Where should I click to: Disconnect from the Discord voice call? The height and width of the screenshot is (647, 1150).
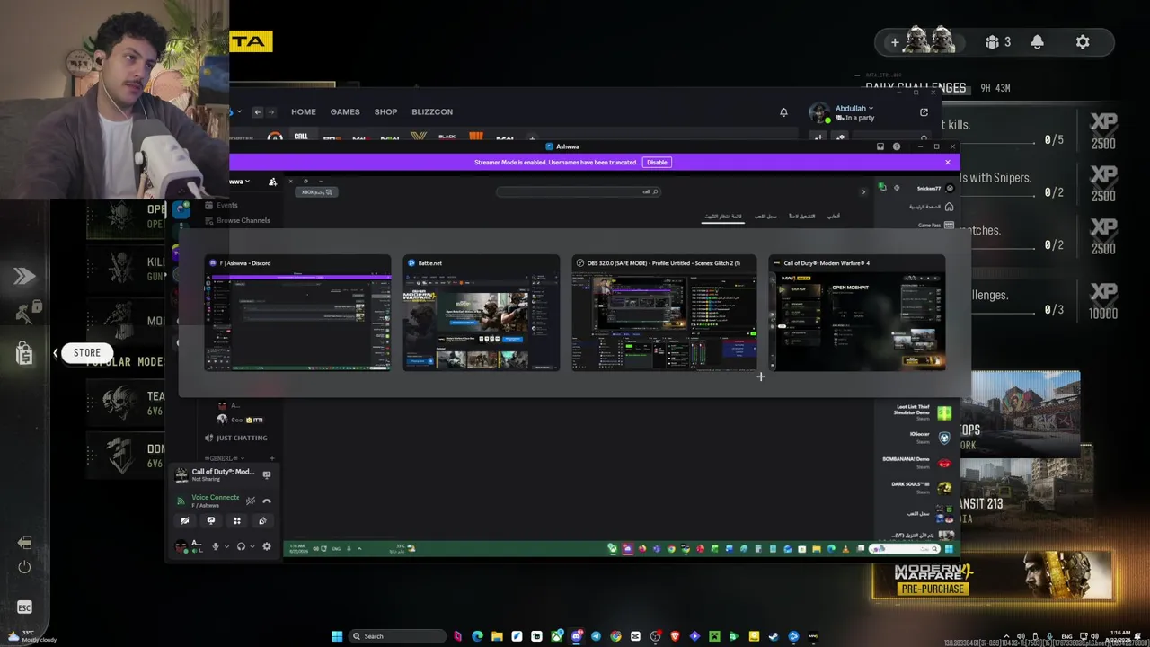(x=267, y=501)
